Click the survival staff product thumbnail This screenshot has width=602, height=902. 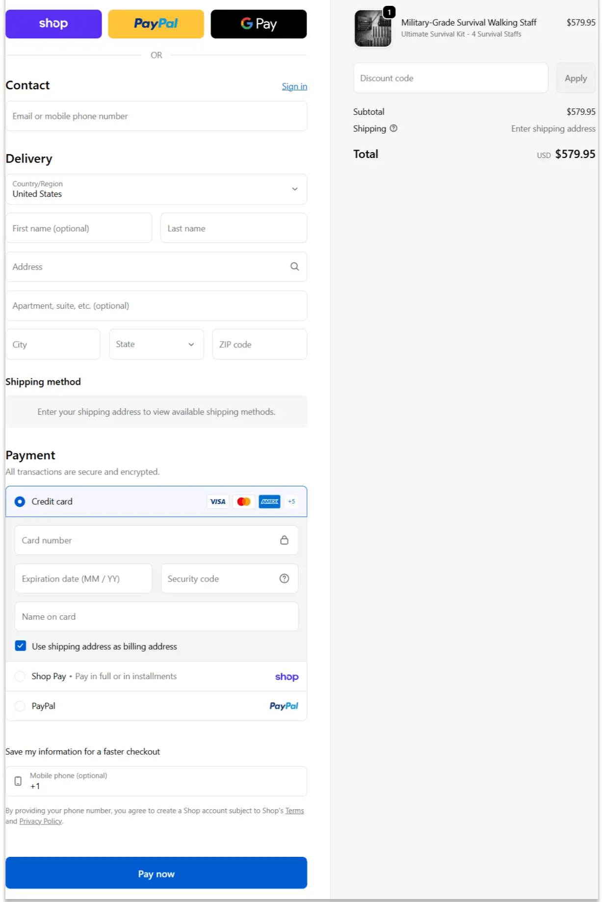point(373,28)
